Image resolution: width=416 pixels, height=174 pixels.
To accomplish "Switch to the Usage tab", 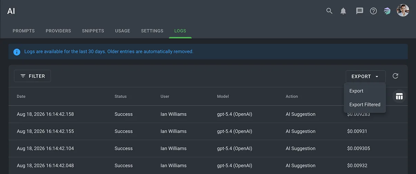I will pyautogui.click(x=123, y=31).
